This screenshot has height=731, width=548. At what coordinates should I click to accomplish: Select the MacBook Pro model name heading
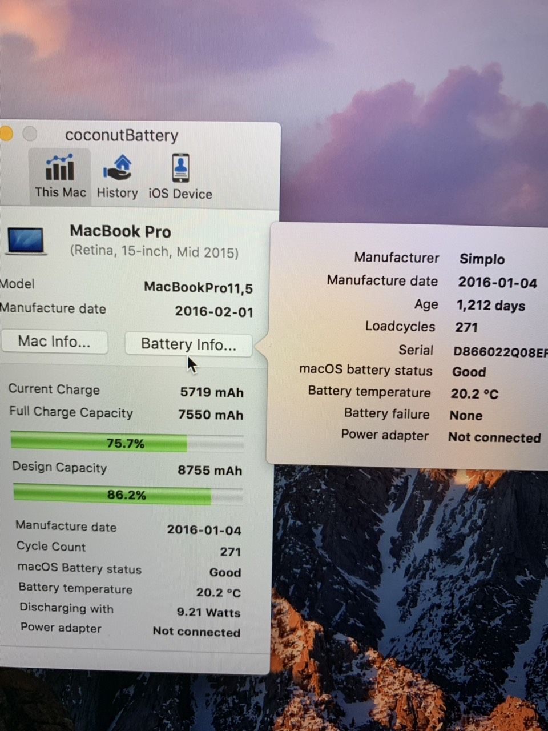120,231
